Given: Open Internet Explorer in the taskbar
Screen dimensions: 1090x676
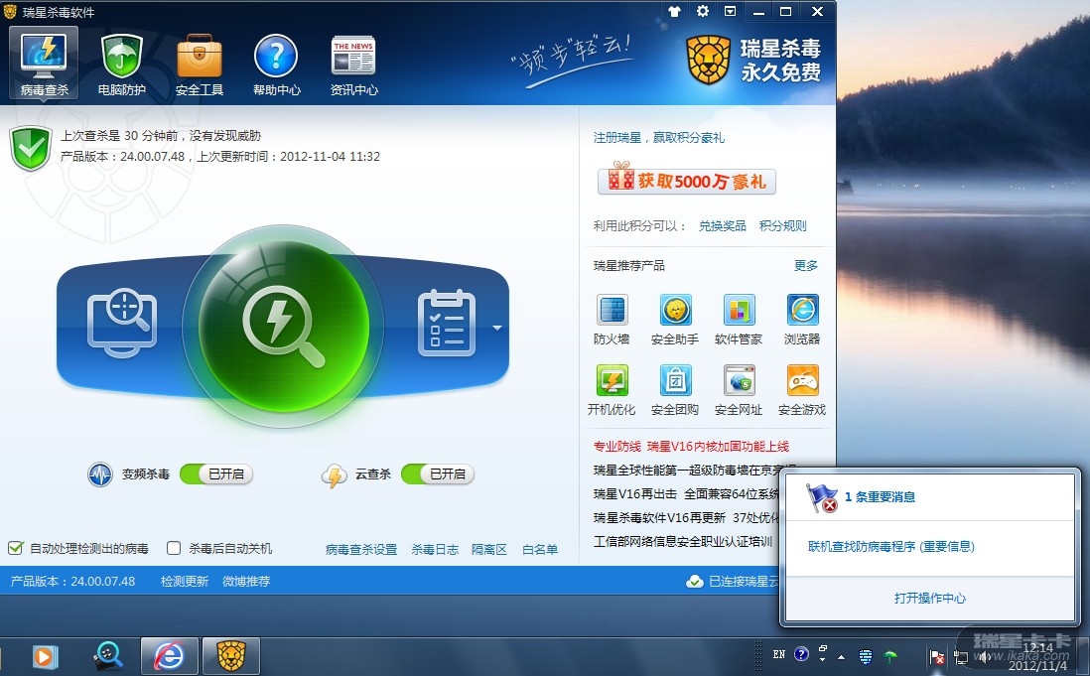Looking at the screenshot, I should click(170, 656).
